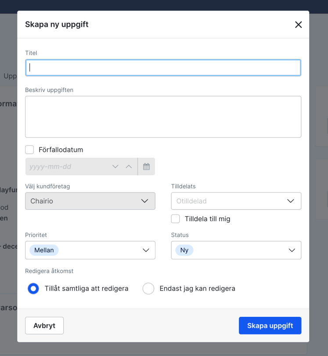Click the Titel text field
Image resolution: width=328 pixels, height=356 pixels.
[x=163, y=68]
